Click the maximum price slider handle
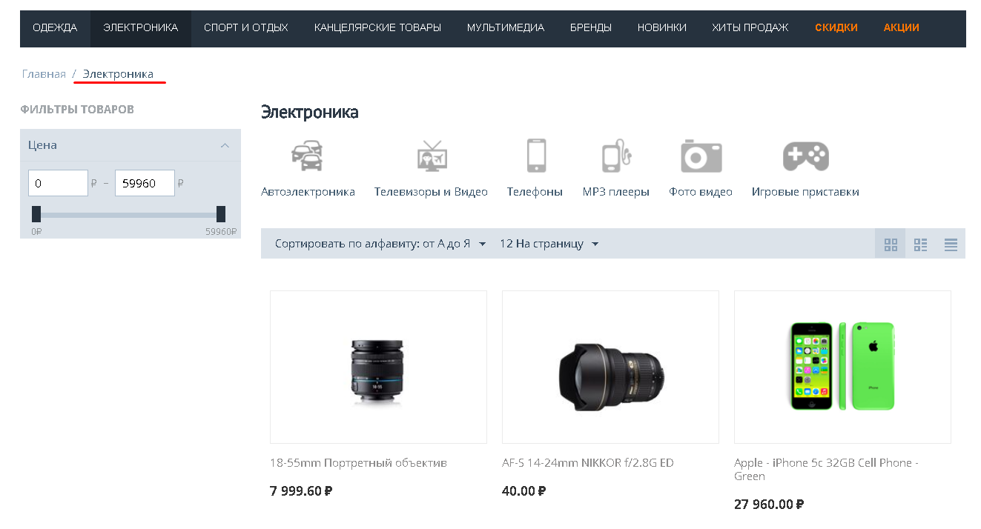Viewport: 981px width, 529px height. [x=221, y=214]
